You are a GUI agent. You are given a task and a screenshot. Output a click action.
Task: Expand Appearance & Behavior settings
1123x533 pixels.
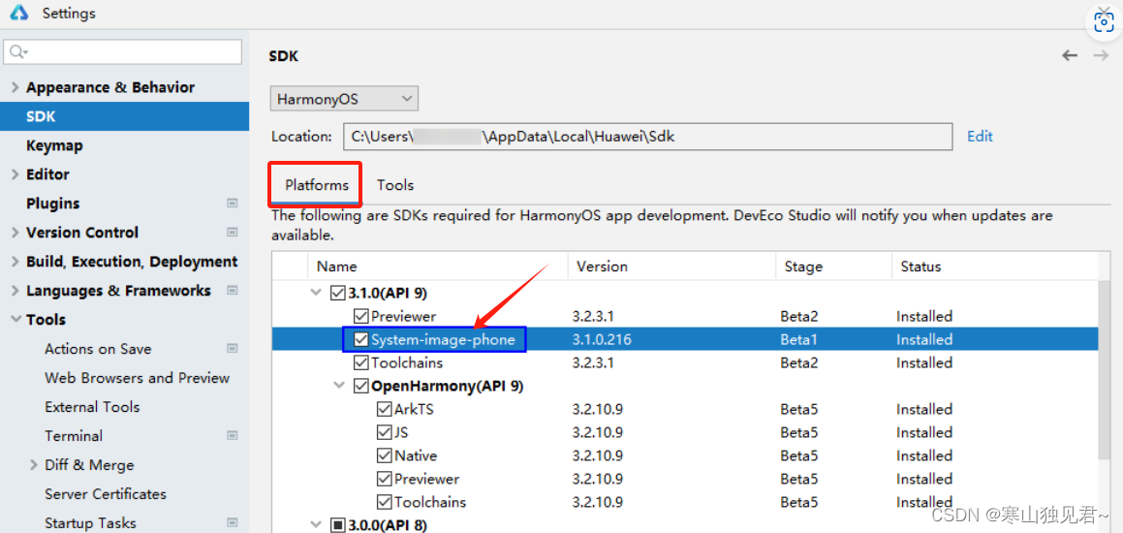click(x=16, y=87)
